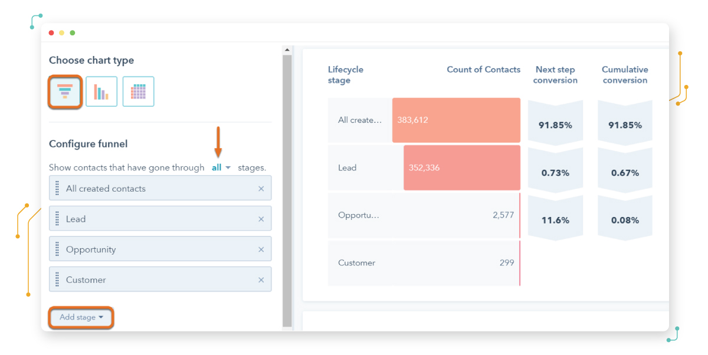Click drag handle of All created contacts
The height and width of the screenshot is (355, 708).
click(57, 188)
